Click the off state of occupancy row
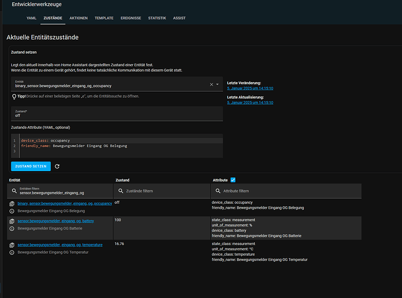402x298 pixels. 117,203
